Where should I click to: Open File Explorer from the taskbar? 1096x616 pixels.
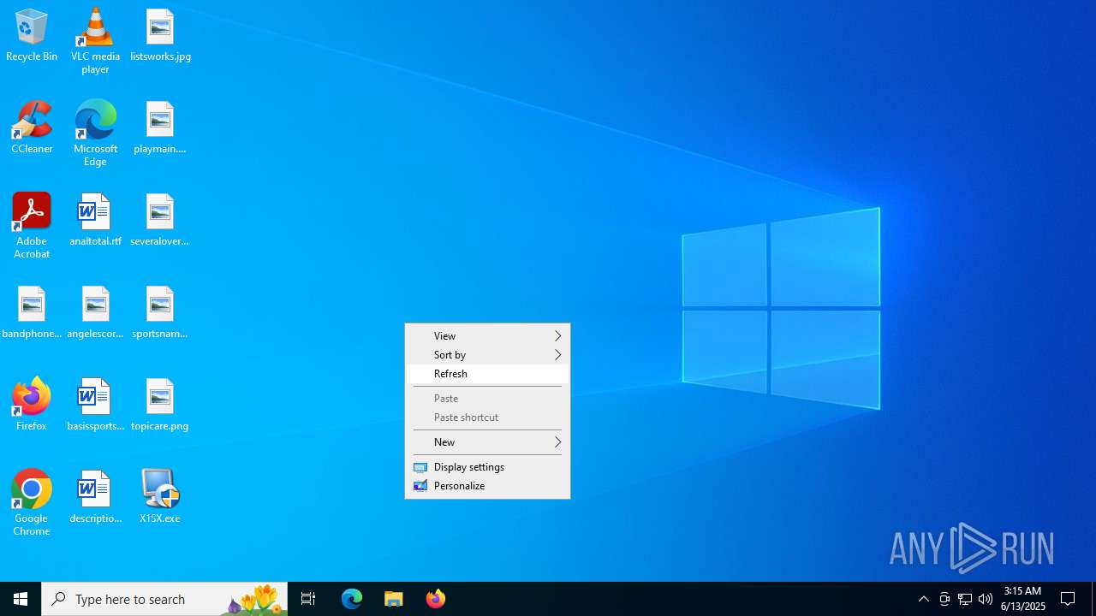(x=394, y=599)
